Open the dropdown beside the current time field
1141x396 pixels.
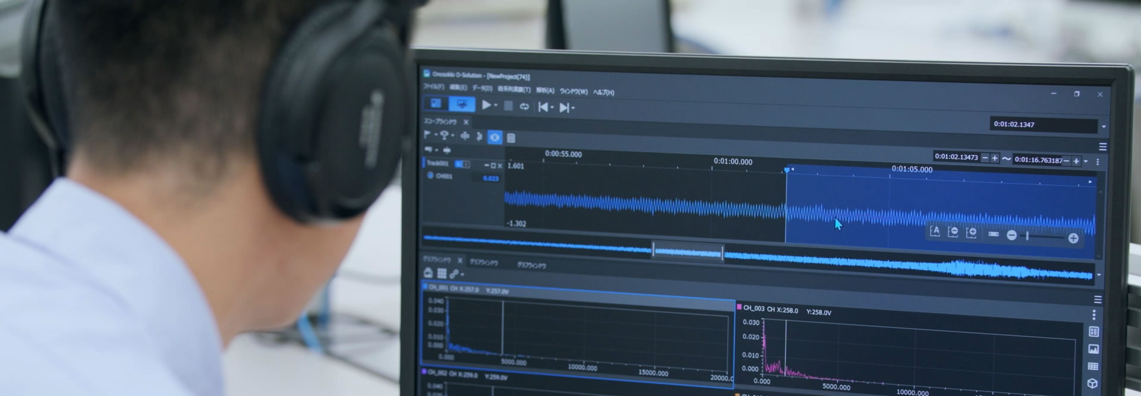1104,126
